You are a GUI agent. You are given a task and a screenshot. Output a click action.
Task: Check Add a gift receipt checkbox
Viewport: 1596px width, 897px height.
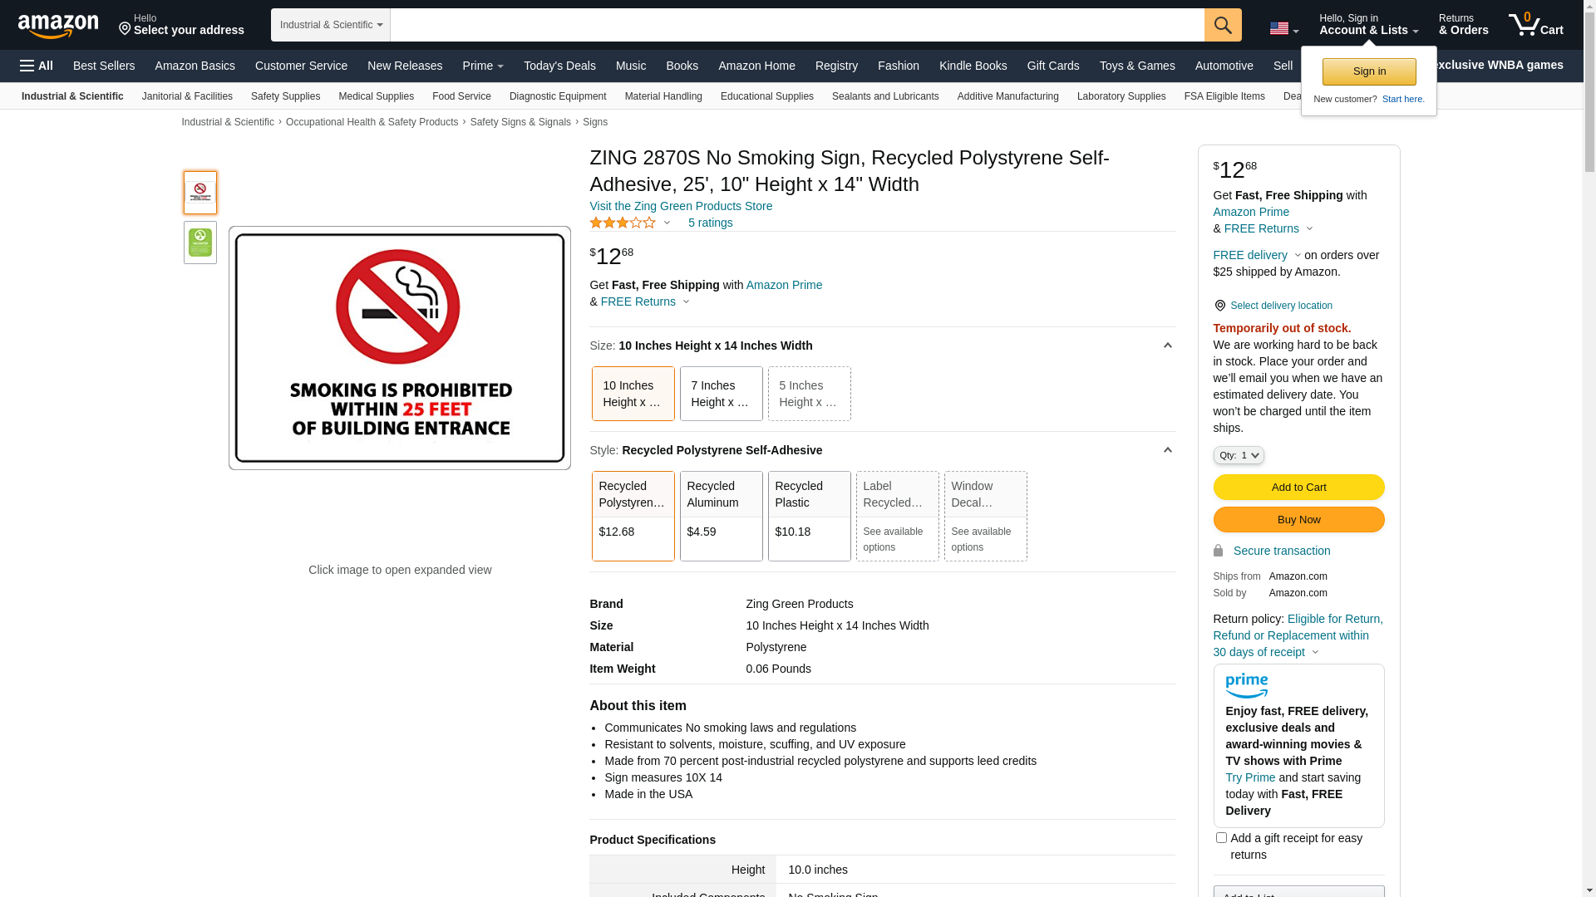(x=1221, y=837)
